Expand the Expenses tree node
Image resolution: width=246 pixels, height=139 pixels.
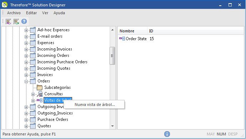[x=26, y=43]
